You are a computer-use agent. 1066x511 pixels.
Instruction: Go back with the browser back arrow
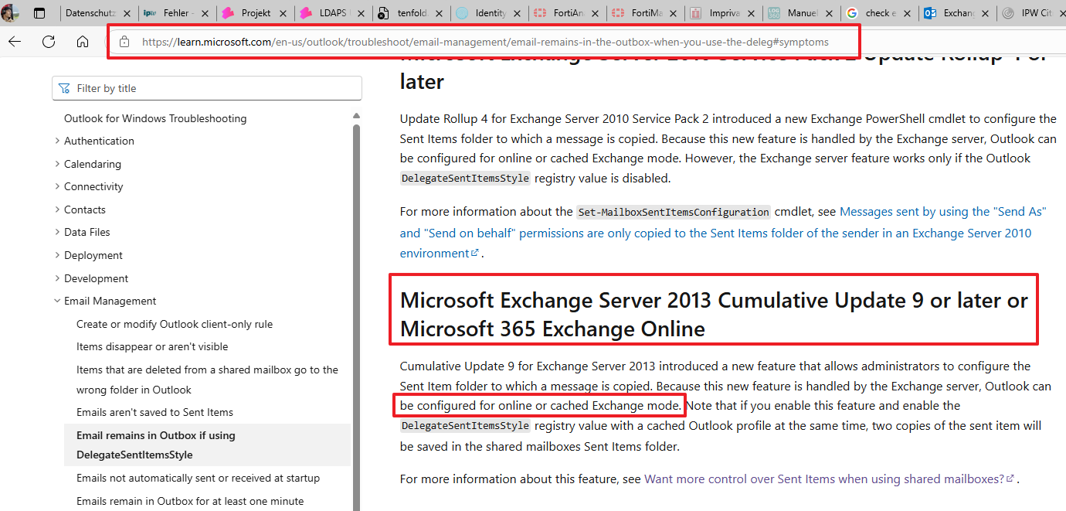pyautogui.click(x=15, y=42)
